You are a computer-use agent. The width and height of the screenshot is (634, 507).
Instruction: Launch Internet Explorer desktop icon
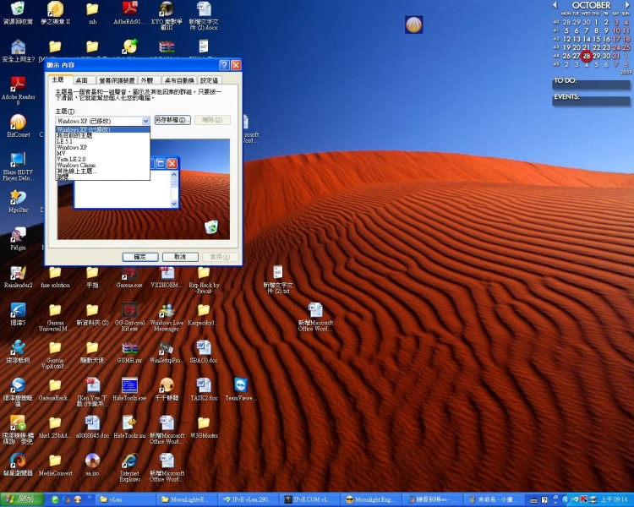pos(129,462)
